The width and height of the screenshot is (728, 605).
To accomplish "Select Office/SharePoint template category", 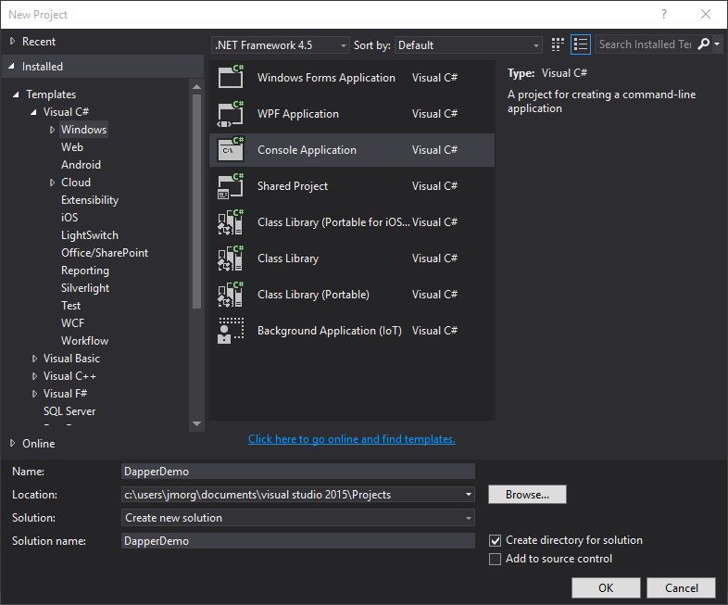I will [105, 253].
